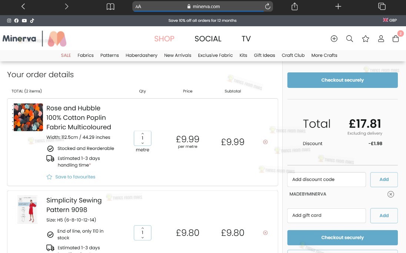Reload the minerva.com page

tap(268, 6)
